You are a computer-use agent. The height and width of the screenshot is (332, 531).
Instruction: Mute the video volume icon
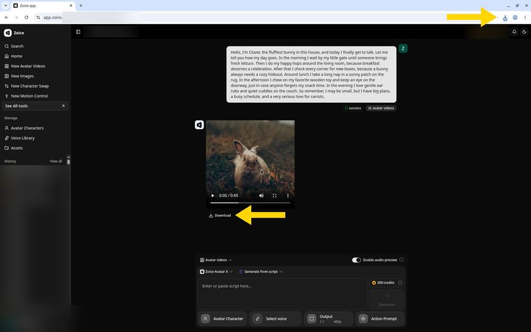click(261, 196)
